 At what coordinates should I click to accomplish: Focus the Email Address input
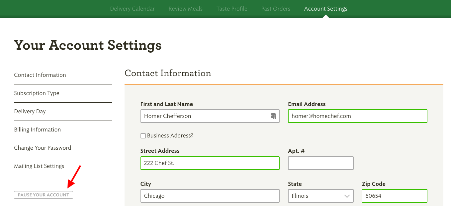pos(358,116)
